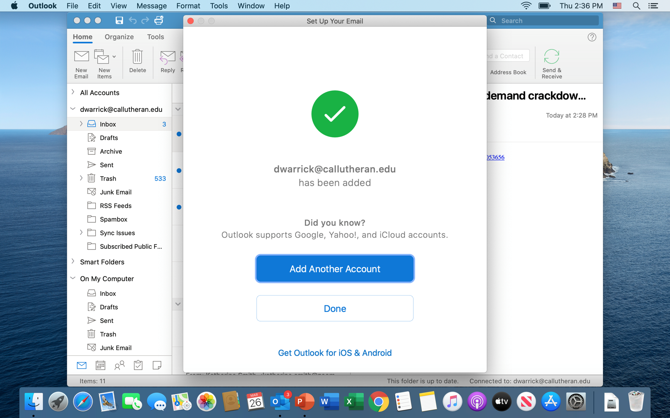Click 'This folder is up to date.' status
The height and width of the screenshot is (418, 670).
(x=422, y=381)
